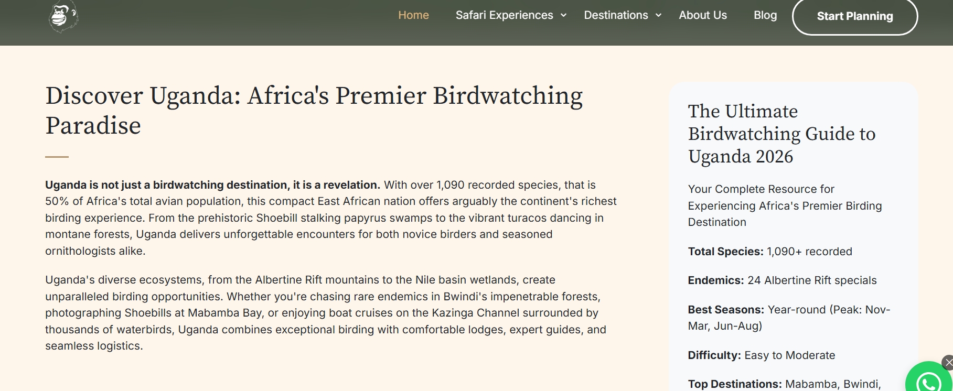Select the Total Species label

coord(725,252)
